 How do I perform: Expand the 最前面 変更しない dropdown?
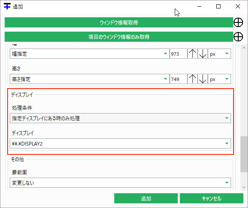click(120, 183)
